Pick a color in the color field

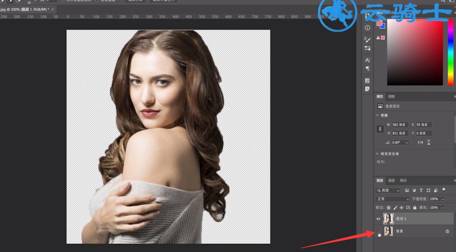click(x=415, y=52)
